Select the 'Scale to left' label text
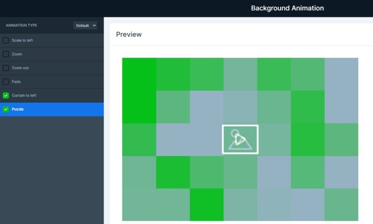The width and height of the screenshot is (373, 224). 22,40
